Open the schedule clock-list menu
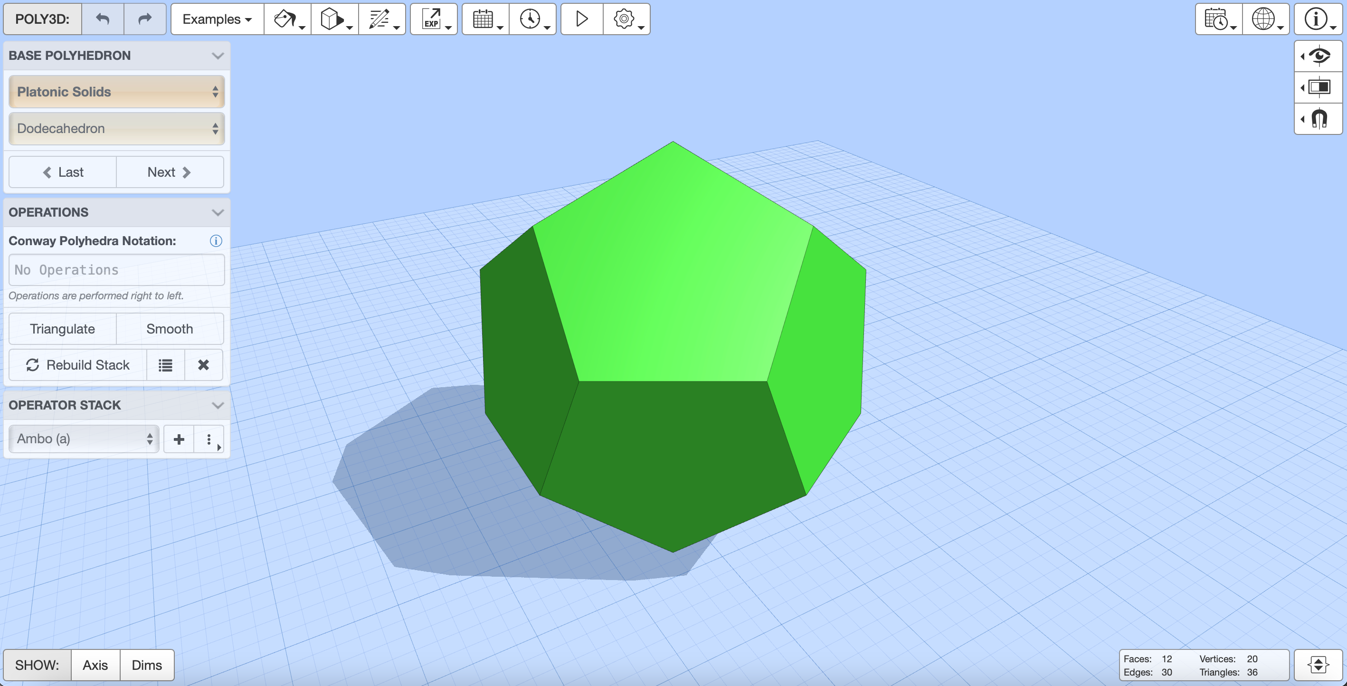The height and width of the screenshot is (686, 1347). [1219, 19]
